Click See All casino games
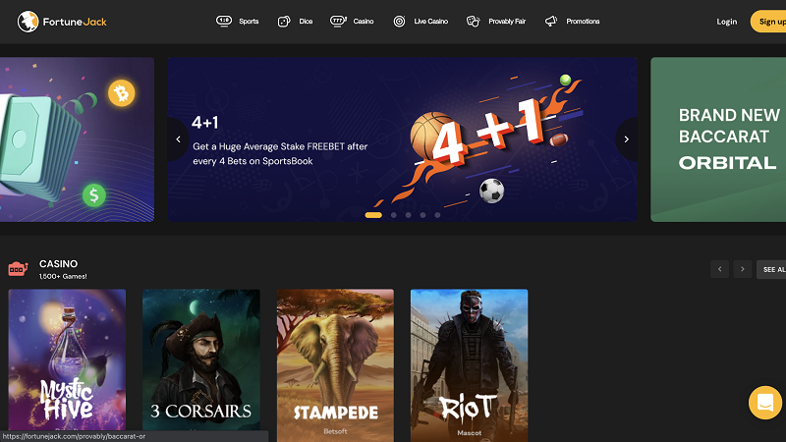Screen dimensions: 786x442 tap(771, 269)
